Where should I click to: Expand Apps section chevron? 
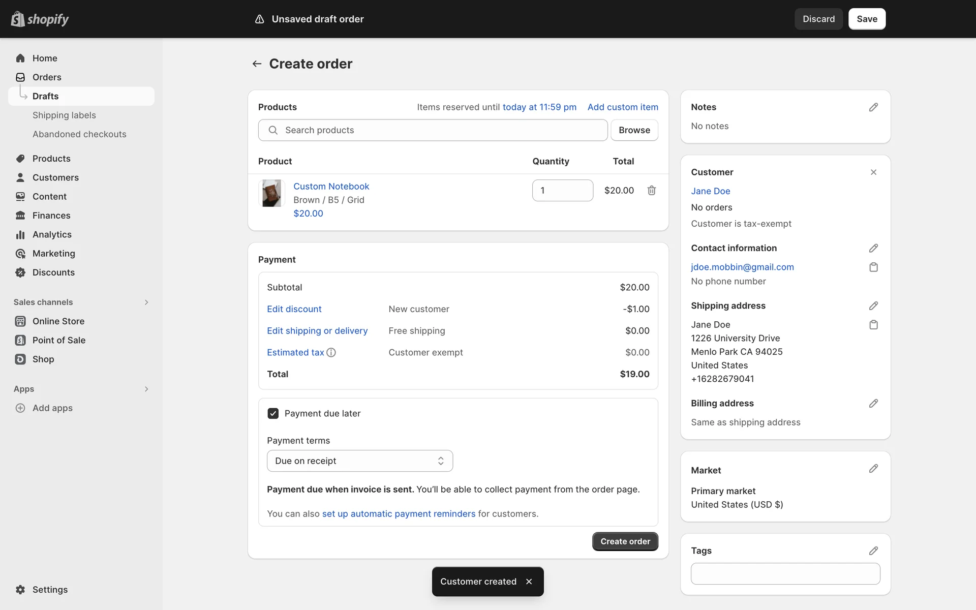(x=146, y=389)
